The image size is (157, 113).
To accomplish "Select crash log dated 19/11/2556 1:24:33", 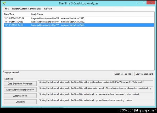I will (79, 22).
